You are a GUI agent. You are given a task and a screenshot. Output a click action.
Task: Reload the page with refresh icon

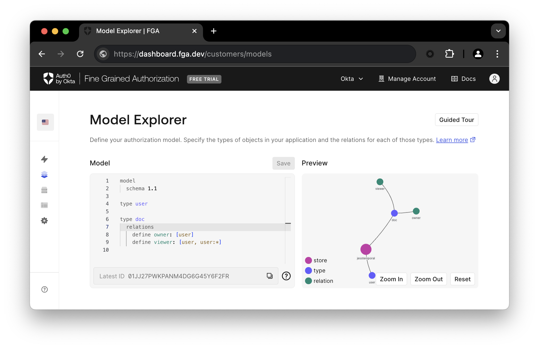point(80,54)
